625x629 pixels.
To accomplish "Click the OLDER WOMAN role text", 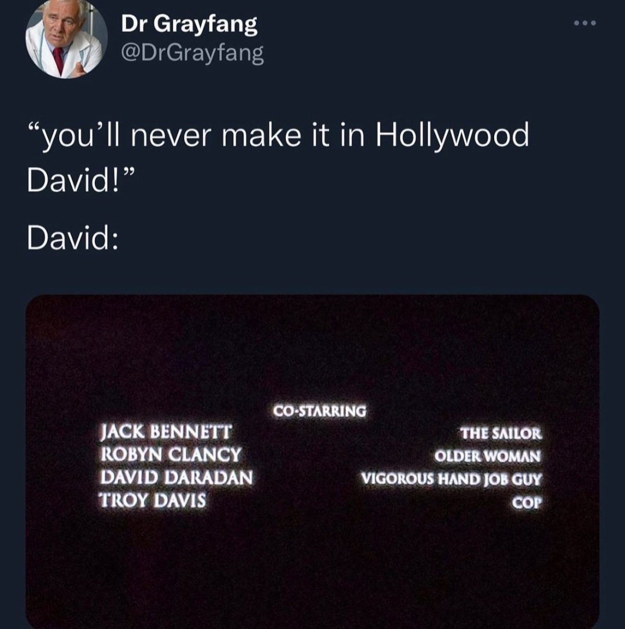I will pyautogui.click(x=487, y=456).
